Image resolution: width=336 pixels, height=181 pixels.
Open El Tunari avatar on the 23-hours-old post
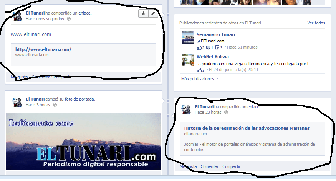pyautogui.click(x=186, y=109)
